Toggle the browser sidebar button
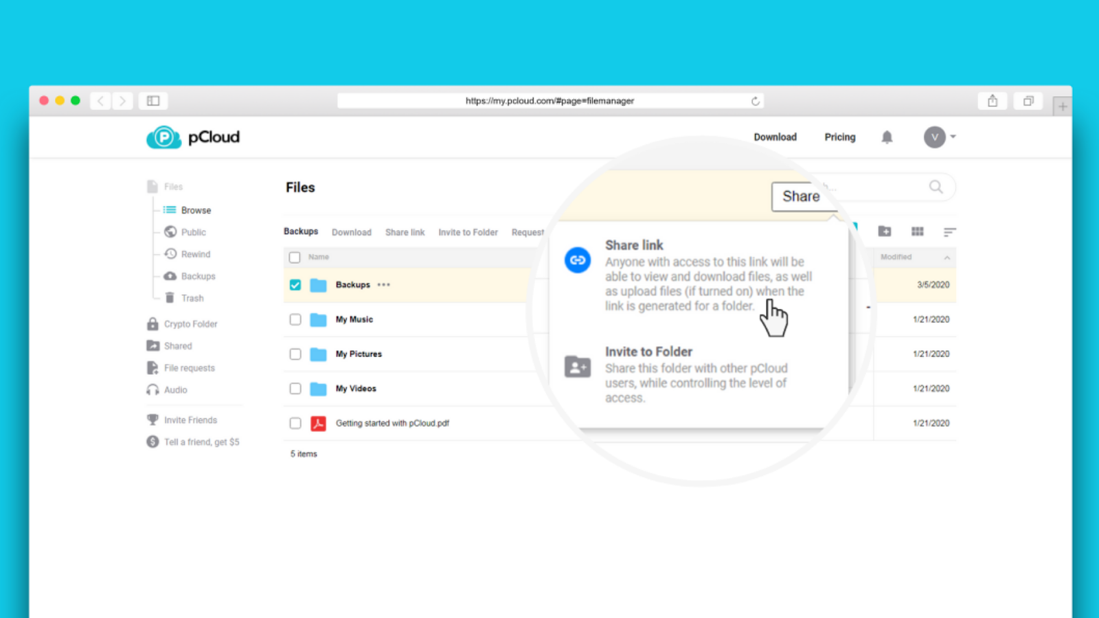1099x618 pixels. [153, 101]
